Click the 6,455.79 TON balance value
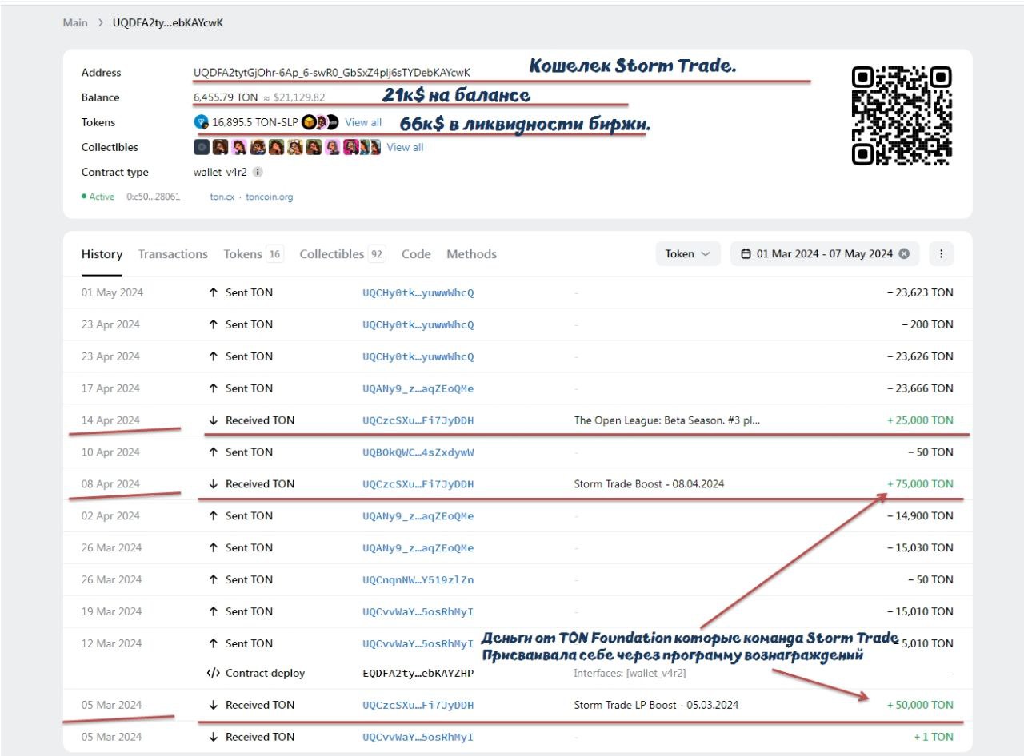 (226, 97)
